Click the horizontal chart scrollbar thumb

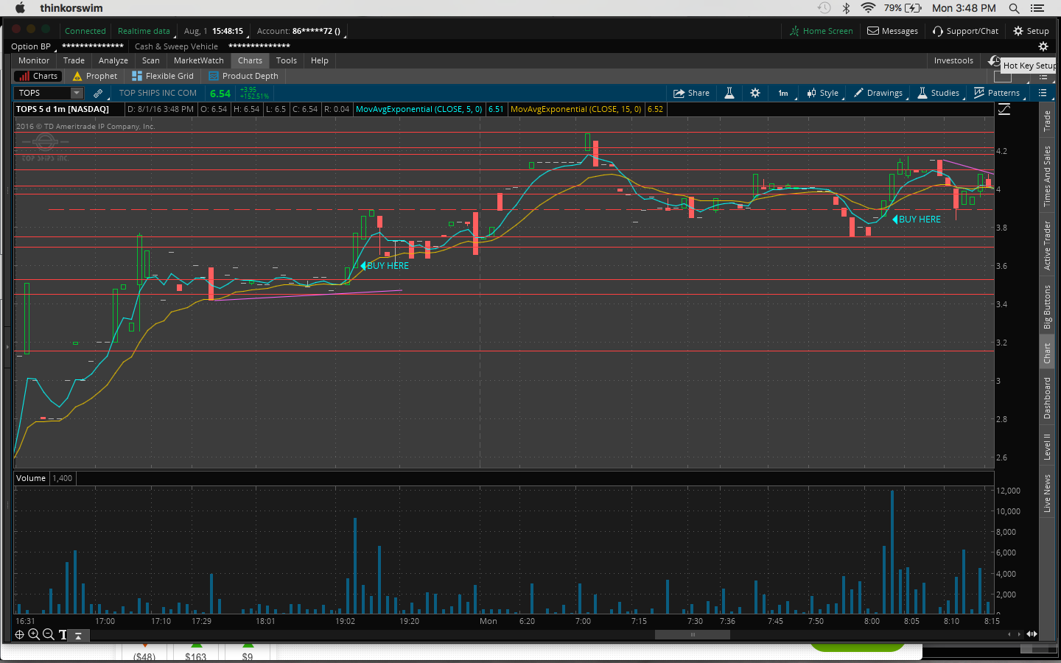tap(693, 634)
